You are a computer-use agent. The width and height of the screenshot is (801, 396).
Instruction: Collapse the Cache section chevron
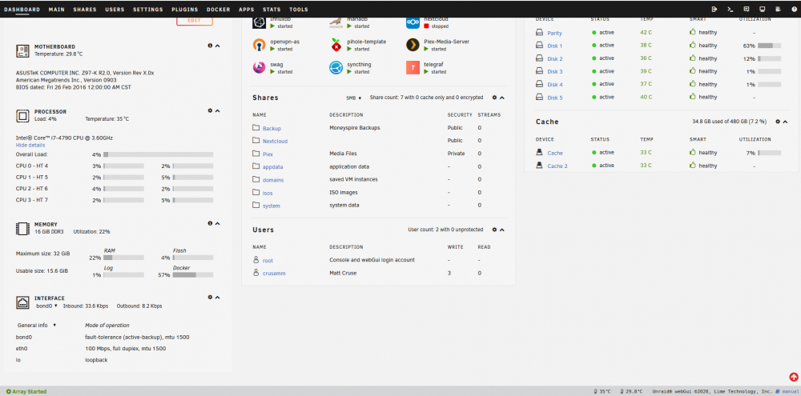pos(786,122)
